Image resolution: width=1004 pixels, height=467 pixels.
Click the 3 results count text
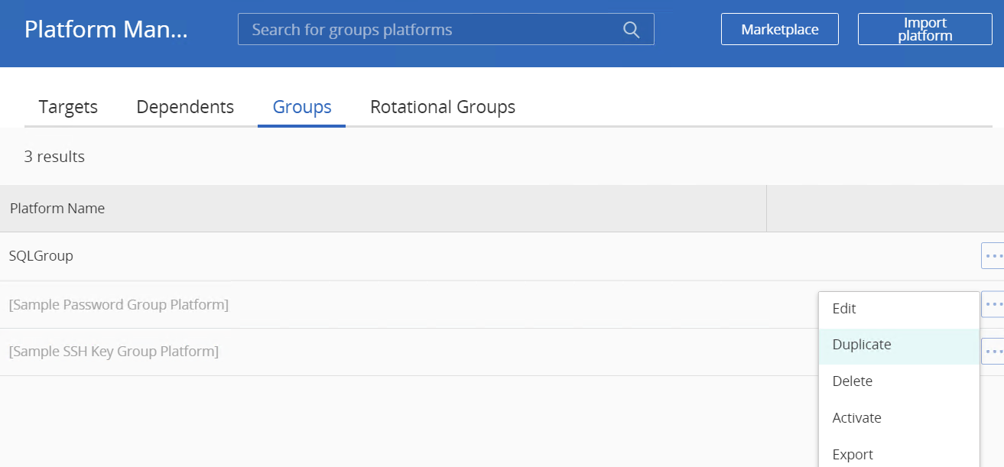pyautogui.click(x=54, y=157)
